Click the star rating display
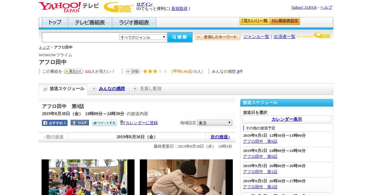The height and width of the screenshot is (195, 372). point(155,71)
